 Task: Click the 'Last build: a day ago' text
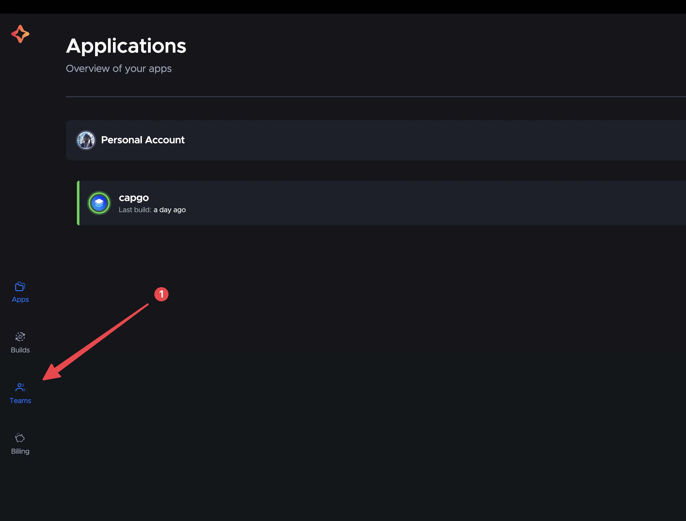tap(152, 210)
